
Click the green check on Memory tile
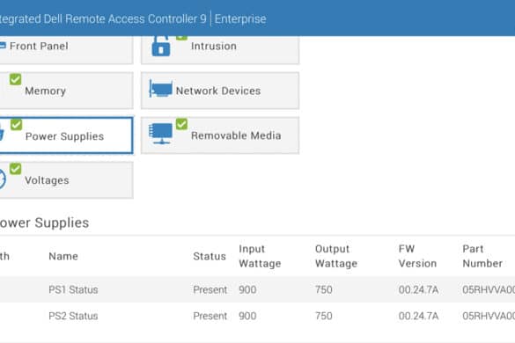[x=16, y=79]
